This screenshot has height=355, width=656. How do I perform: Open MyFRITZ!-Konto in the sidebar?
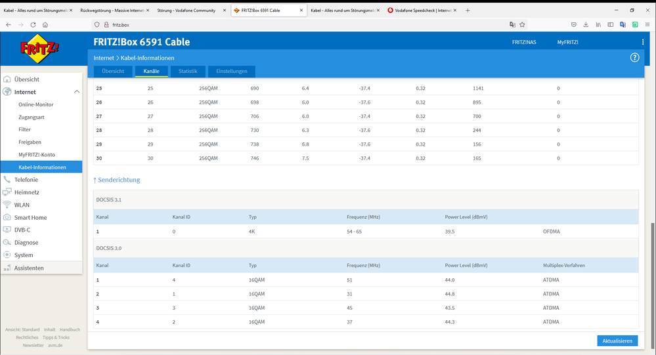pyautogui.click(x=37, y=155)
